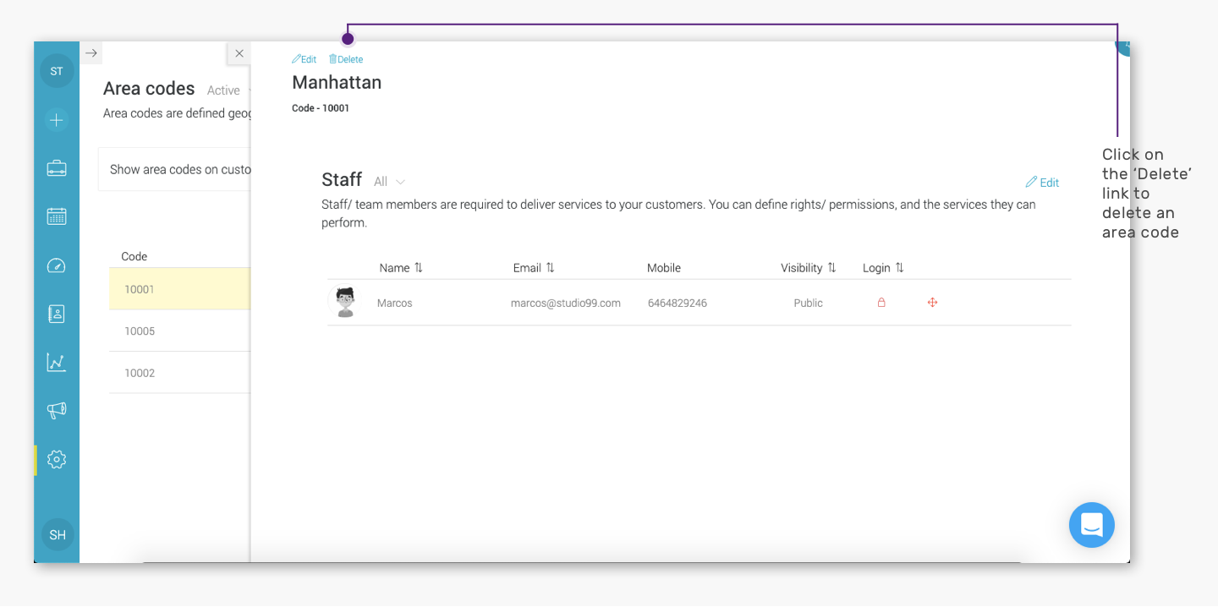Click the 'Code' column header
This screenshot has height=607, width=1218.
pyautogui.click(x=134, y=256)
